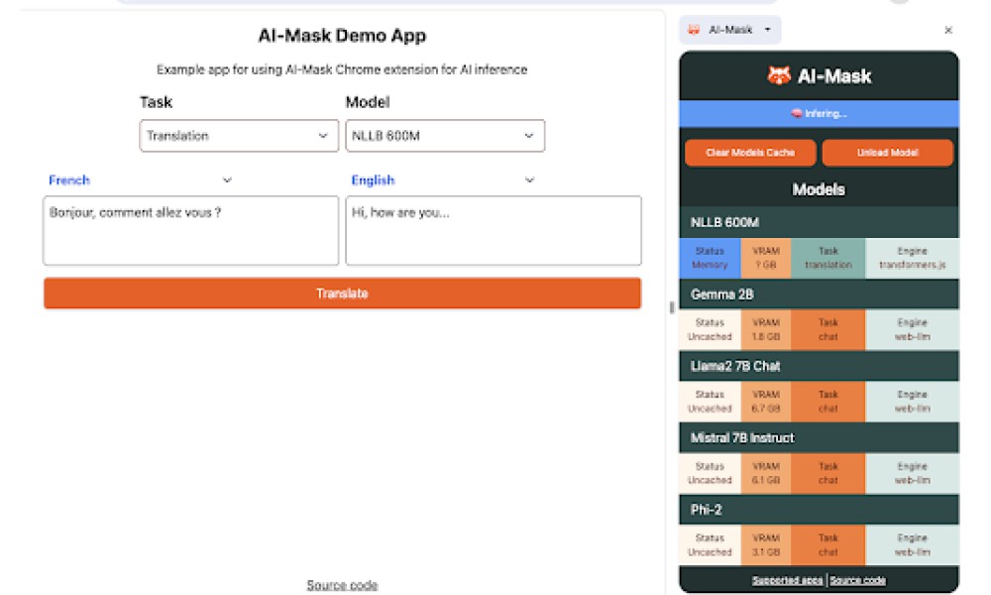Click the AI-Mask Demo App title

[x=342, y=36]
